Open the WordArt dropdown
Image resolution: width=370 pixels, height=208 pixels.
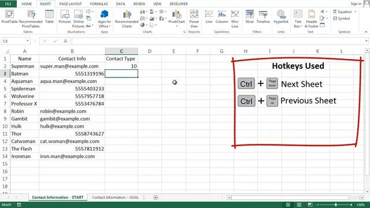pos(324,12)
